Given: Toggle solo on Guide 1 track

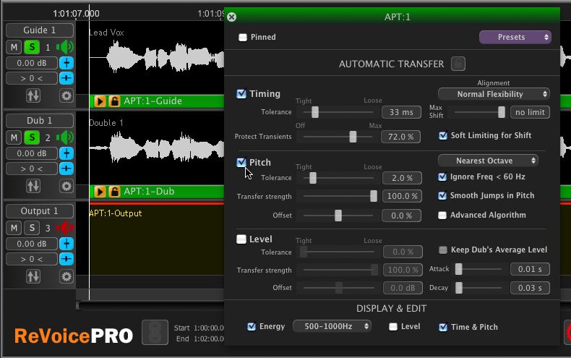Looking at the screenshot, I should tap(32, 47).
